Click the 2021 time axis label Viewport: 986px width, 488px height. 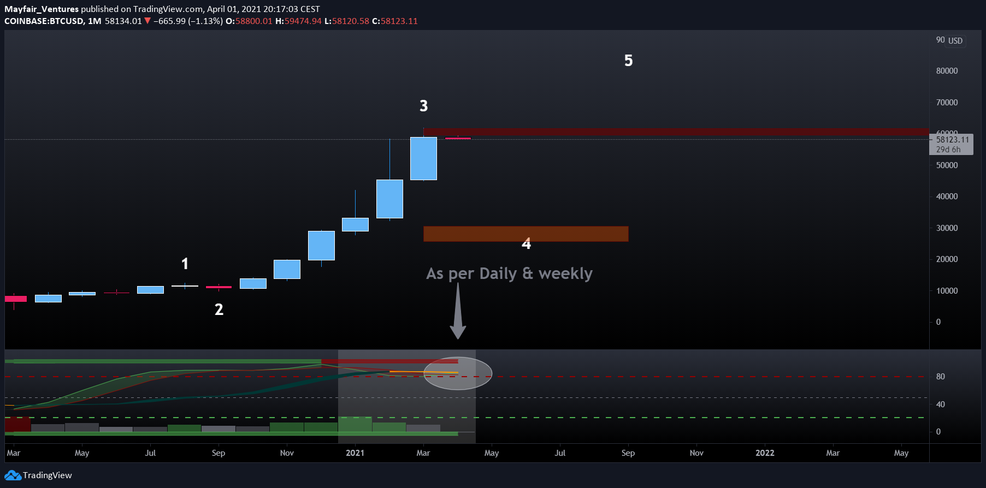point(355,453)
